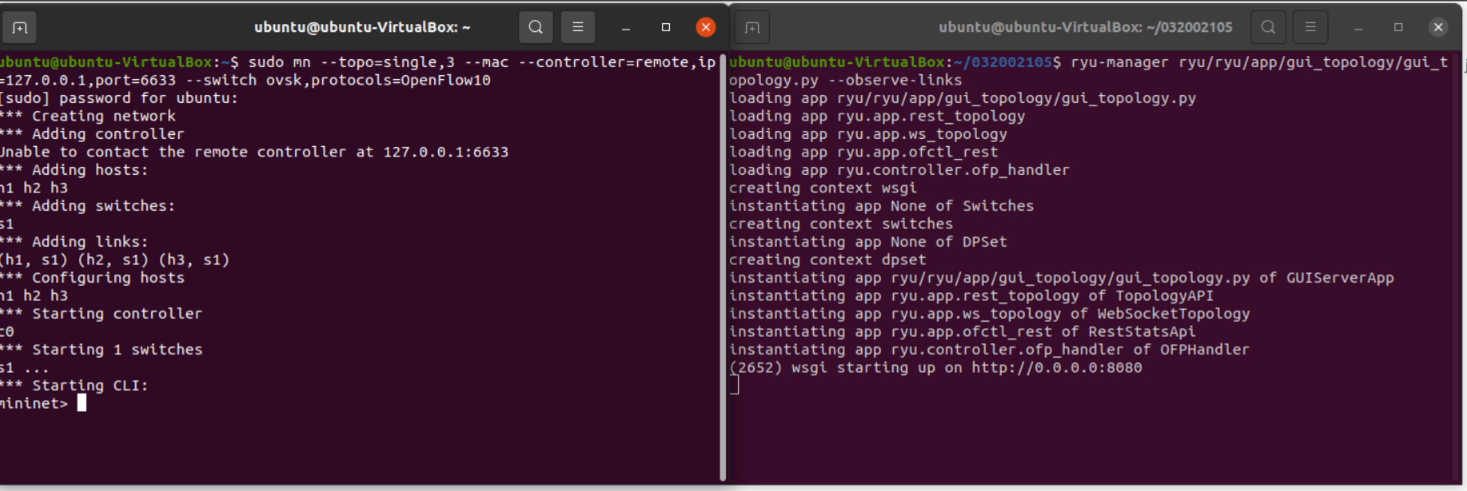Image resolution: width=1467 pixels, height=491 pixels.
Task: Close the left terminal window
Action: pyautogui.click(x=706, y=27)
